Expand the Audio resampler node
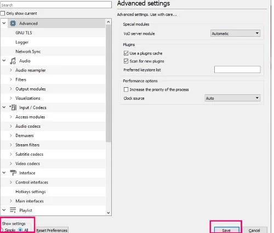This screenshot has width=274, height=233. pos(11,70)
